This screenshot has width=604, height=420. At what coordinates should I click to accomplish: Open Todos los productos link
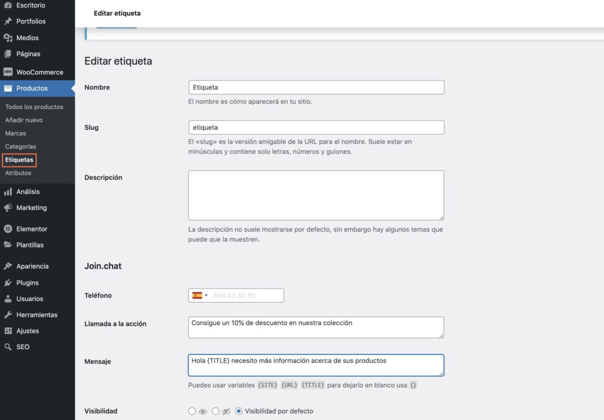point(34,107)
